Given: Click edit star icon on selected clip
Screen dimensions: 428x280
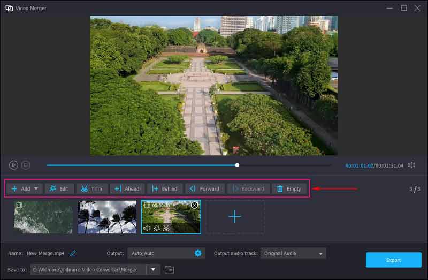Looking at the screenshot, I should click(157, 229).
